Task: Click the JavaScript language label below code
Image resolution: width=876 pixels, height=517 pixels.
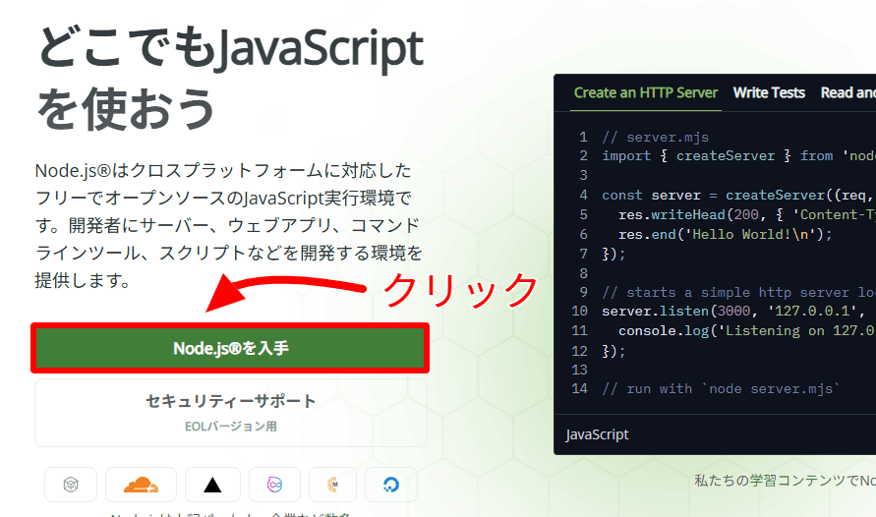Action: [598, 433]
